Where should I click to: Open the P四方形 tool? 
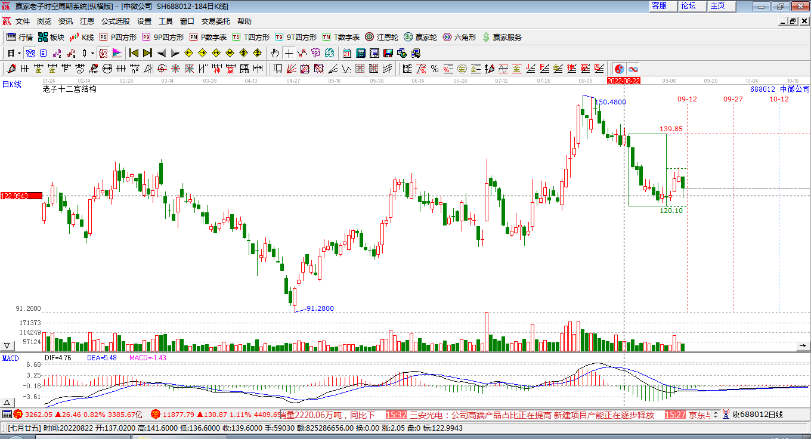tap(117, 37)
